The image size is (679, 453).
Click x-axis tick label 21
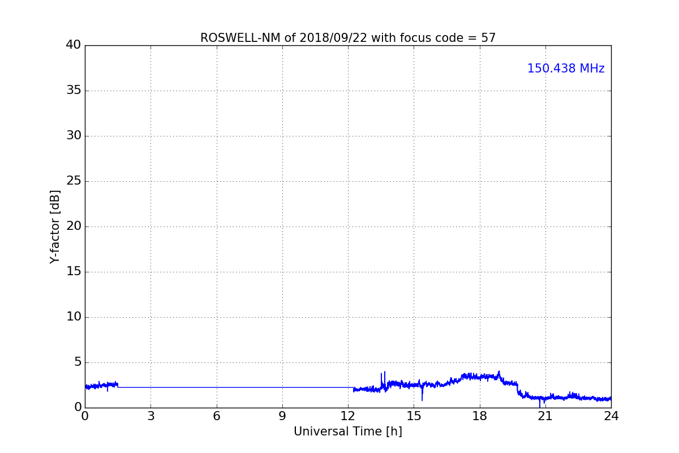[x=545, y=416]
